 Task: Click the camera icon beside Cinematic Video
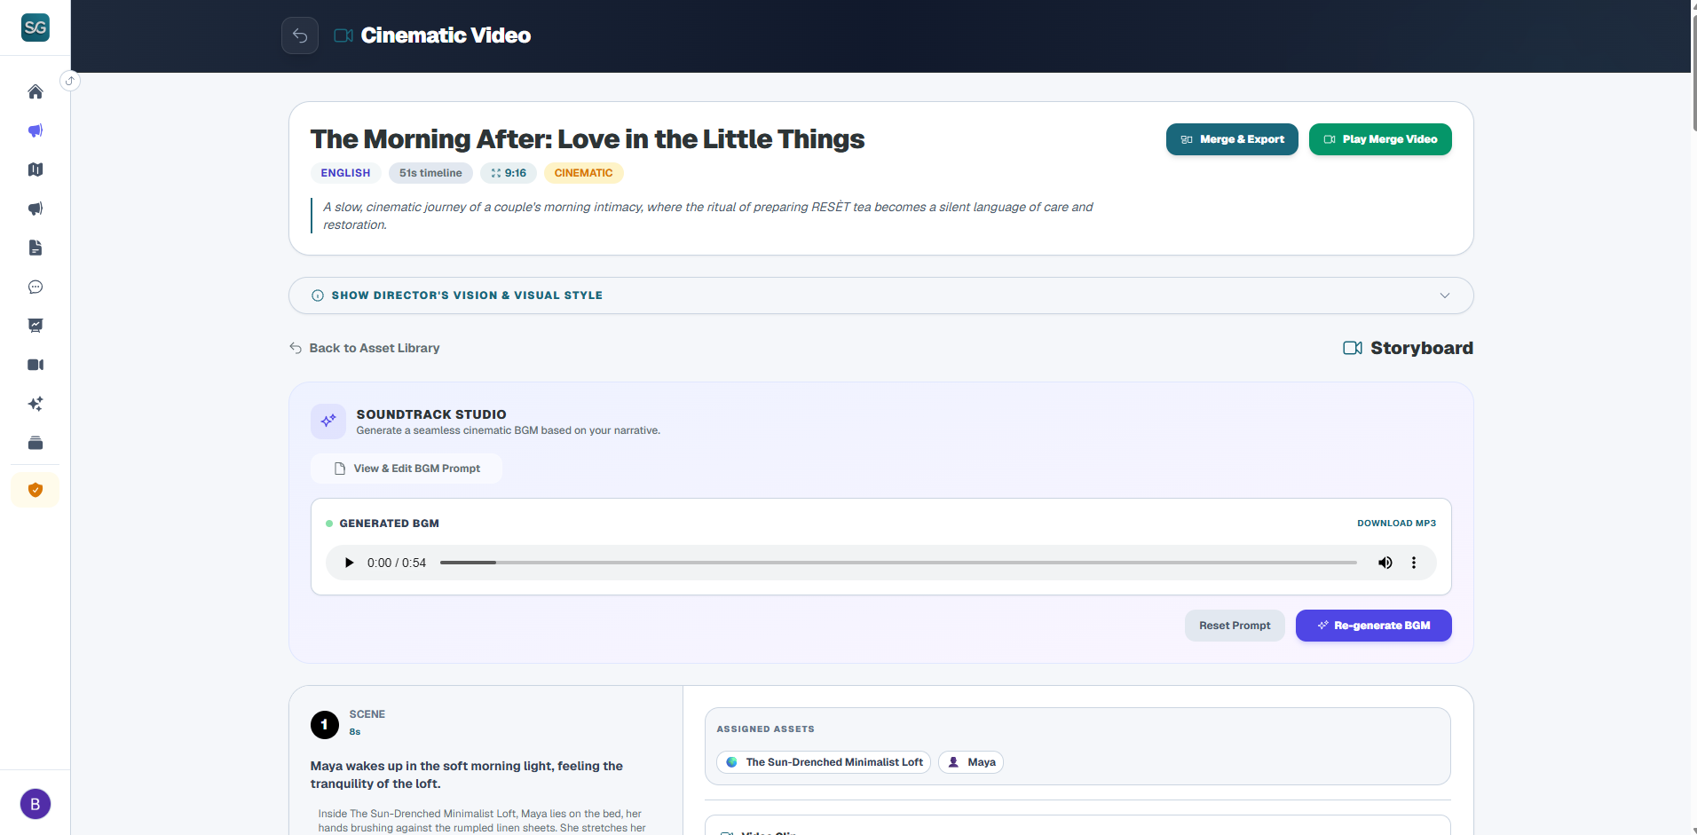[x=343, y=35]
